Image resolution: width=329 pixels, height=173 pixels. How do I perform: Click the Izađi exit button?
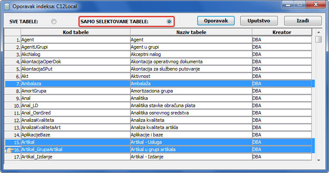click(x=294, y=21)
